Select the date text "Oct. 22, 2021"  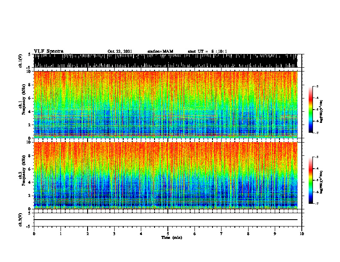click(120, 51)
